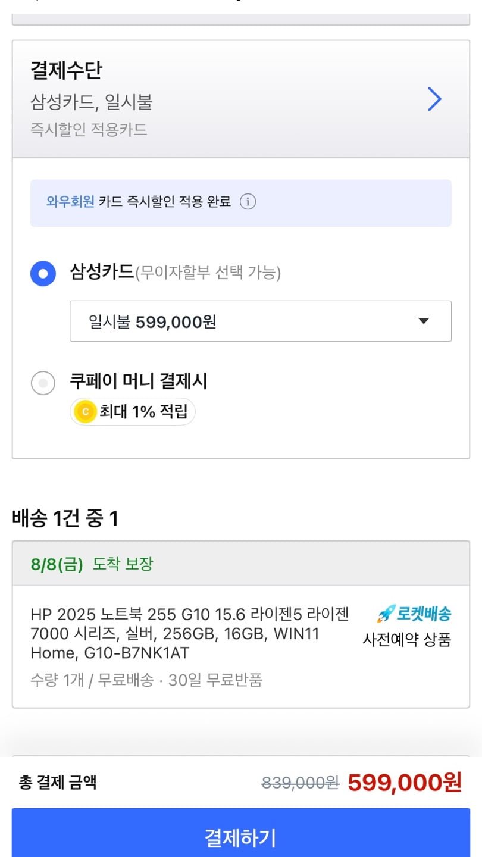
Task: Open the 일시불 599,000원 installment dropdown
Action: click(260, 321)
